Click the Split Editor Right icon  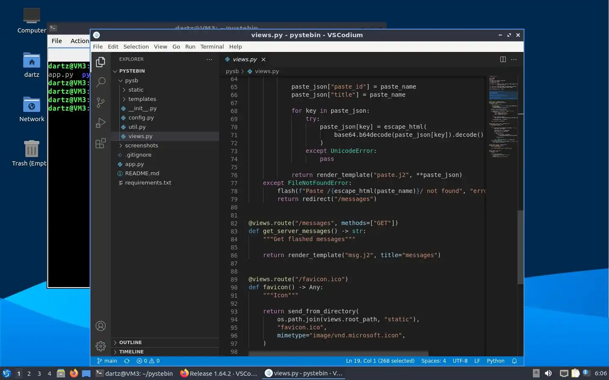(503, 60)
